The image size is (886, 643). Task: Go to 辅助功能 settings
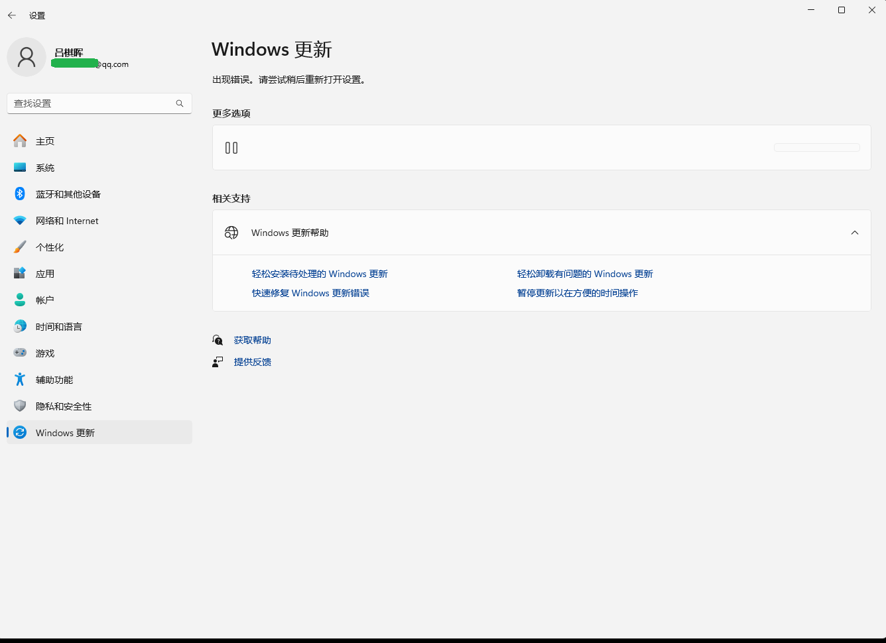pyautogui.click(x=99, y=380)
